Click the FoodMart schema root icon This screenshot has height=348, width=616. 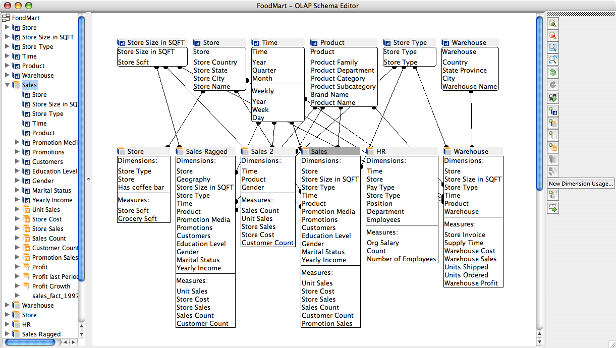(6, 18)
